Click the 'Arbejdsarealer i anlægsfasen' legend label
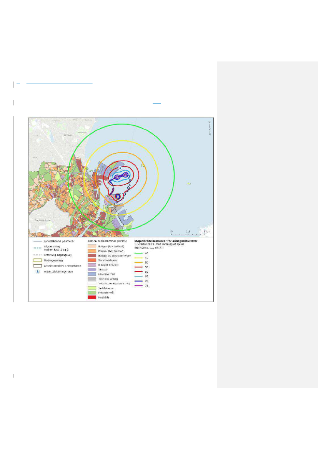The height and width of the screenshot is (449, 318). coord(63,266)
